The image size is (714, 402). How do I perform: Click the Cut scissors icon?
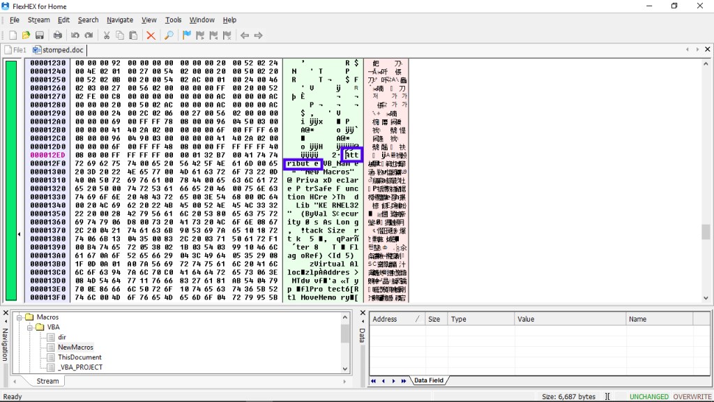[107, 36]
